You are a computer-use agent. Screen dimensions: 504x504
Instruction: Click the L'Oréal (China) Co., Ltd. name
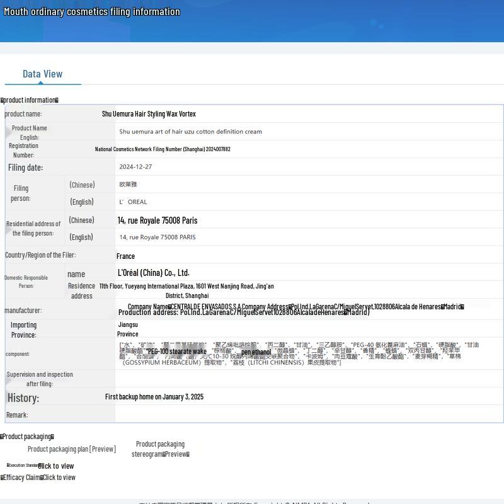(153, 273)
